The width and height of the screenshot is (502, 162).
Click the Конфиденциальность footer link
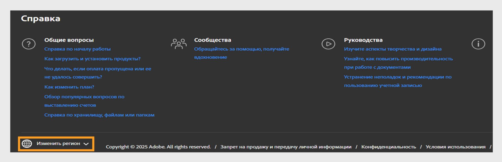click(x=389, y=147)
